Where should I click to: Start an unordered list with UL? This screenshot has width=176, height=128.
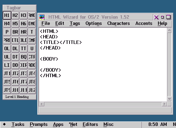point(7,57)
